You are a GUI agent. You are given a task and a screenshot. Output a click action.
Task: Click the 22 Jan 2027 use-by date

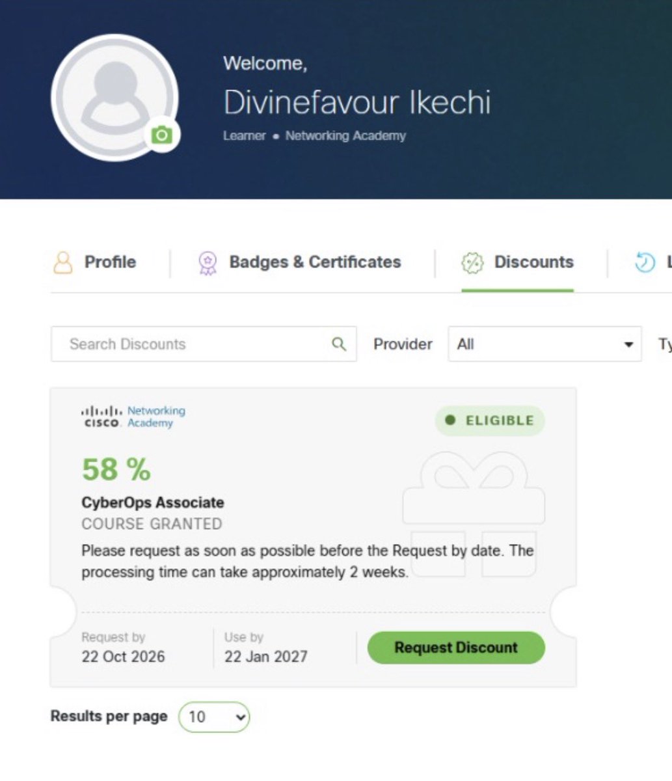pyautogui.click(x=266, y=656)
